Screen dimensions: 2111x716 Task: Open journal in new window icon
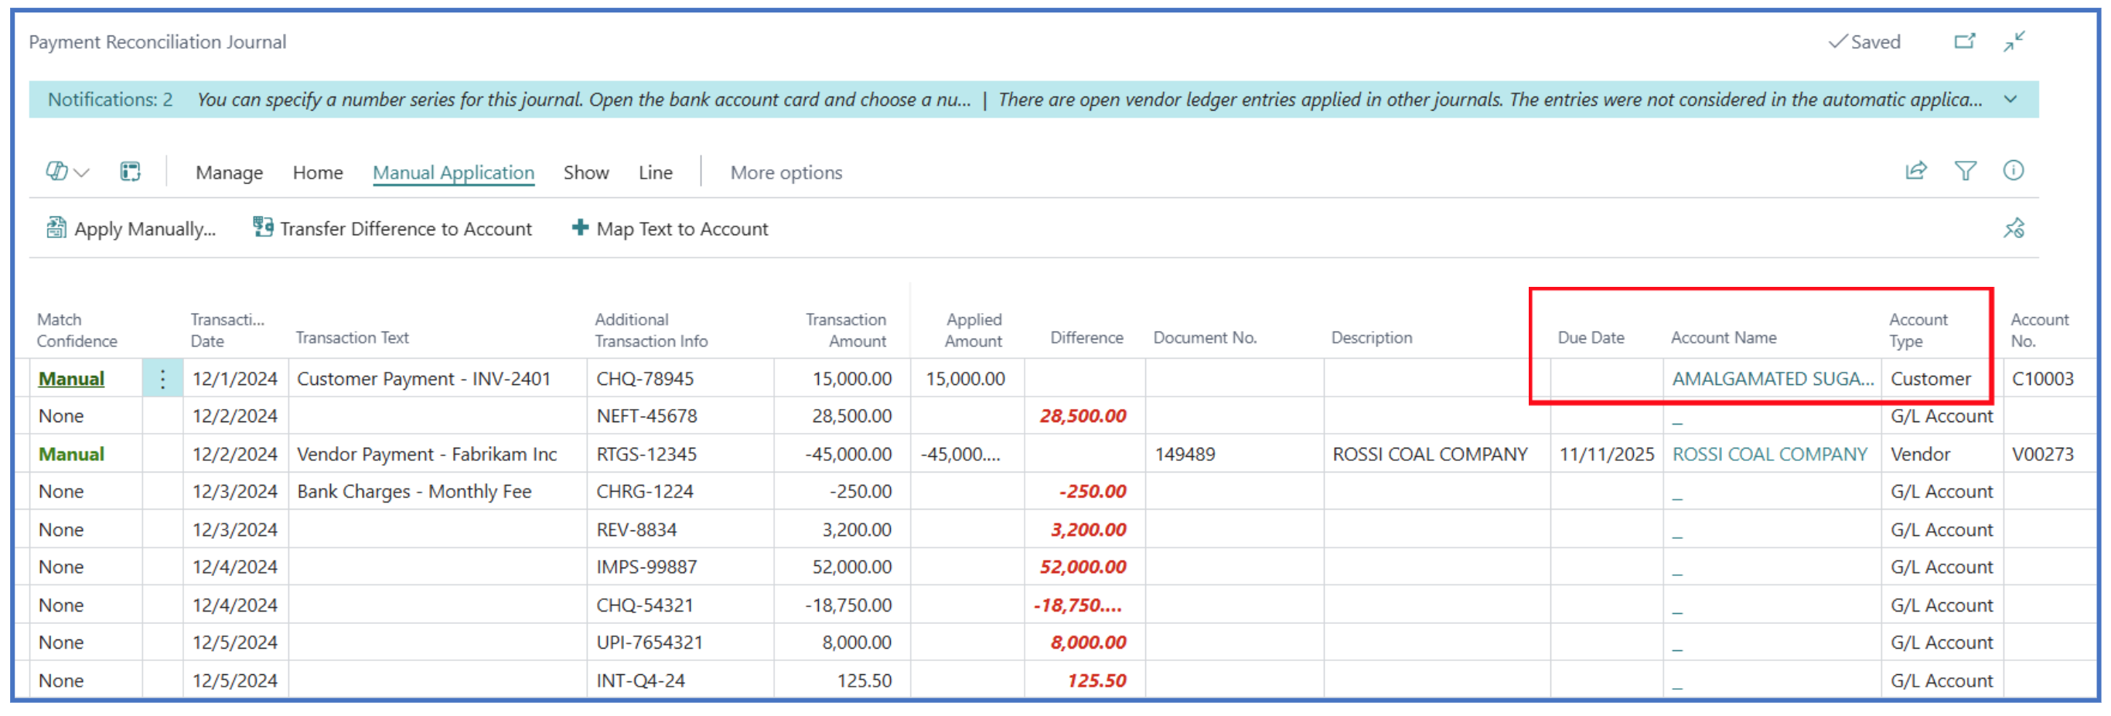tap(1964, 41)
